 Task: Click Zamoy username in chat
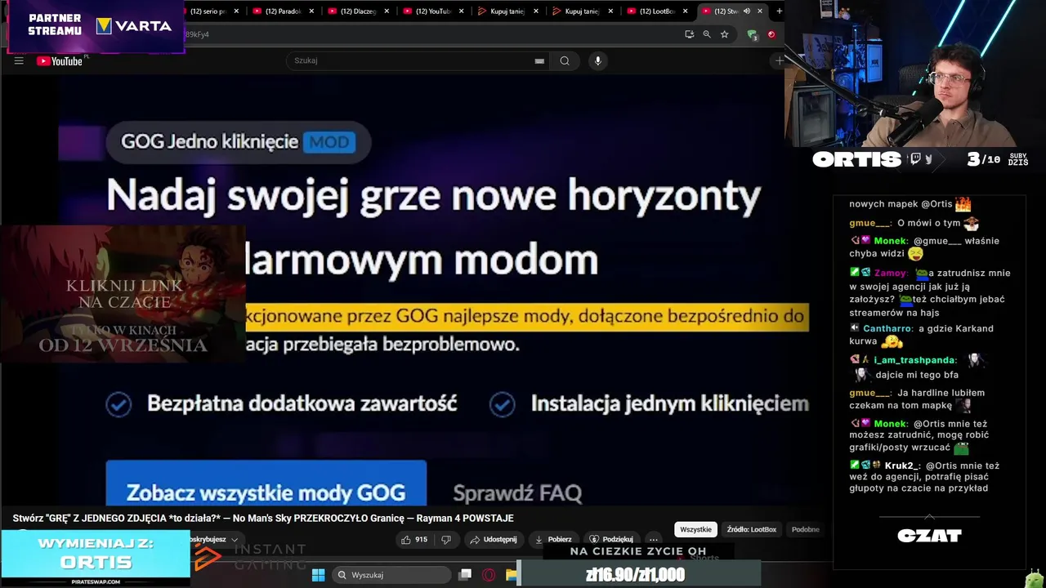[x=890, y=273]
